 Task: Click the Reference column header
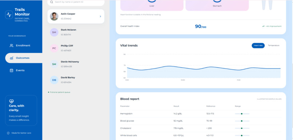pos(211,106)
